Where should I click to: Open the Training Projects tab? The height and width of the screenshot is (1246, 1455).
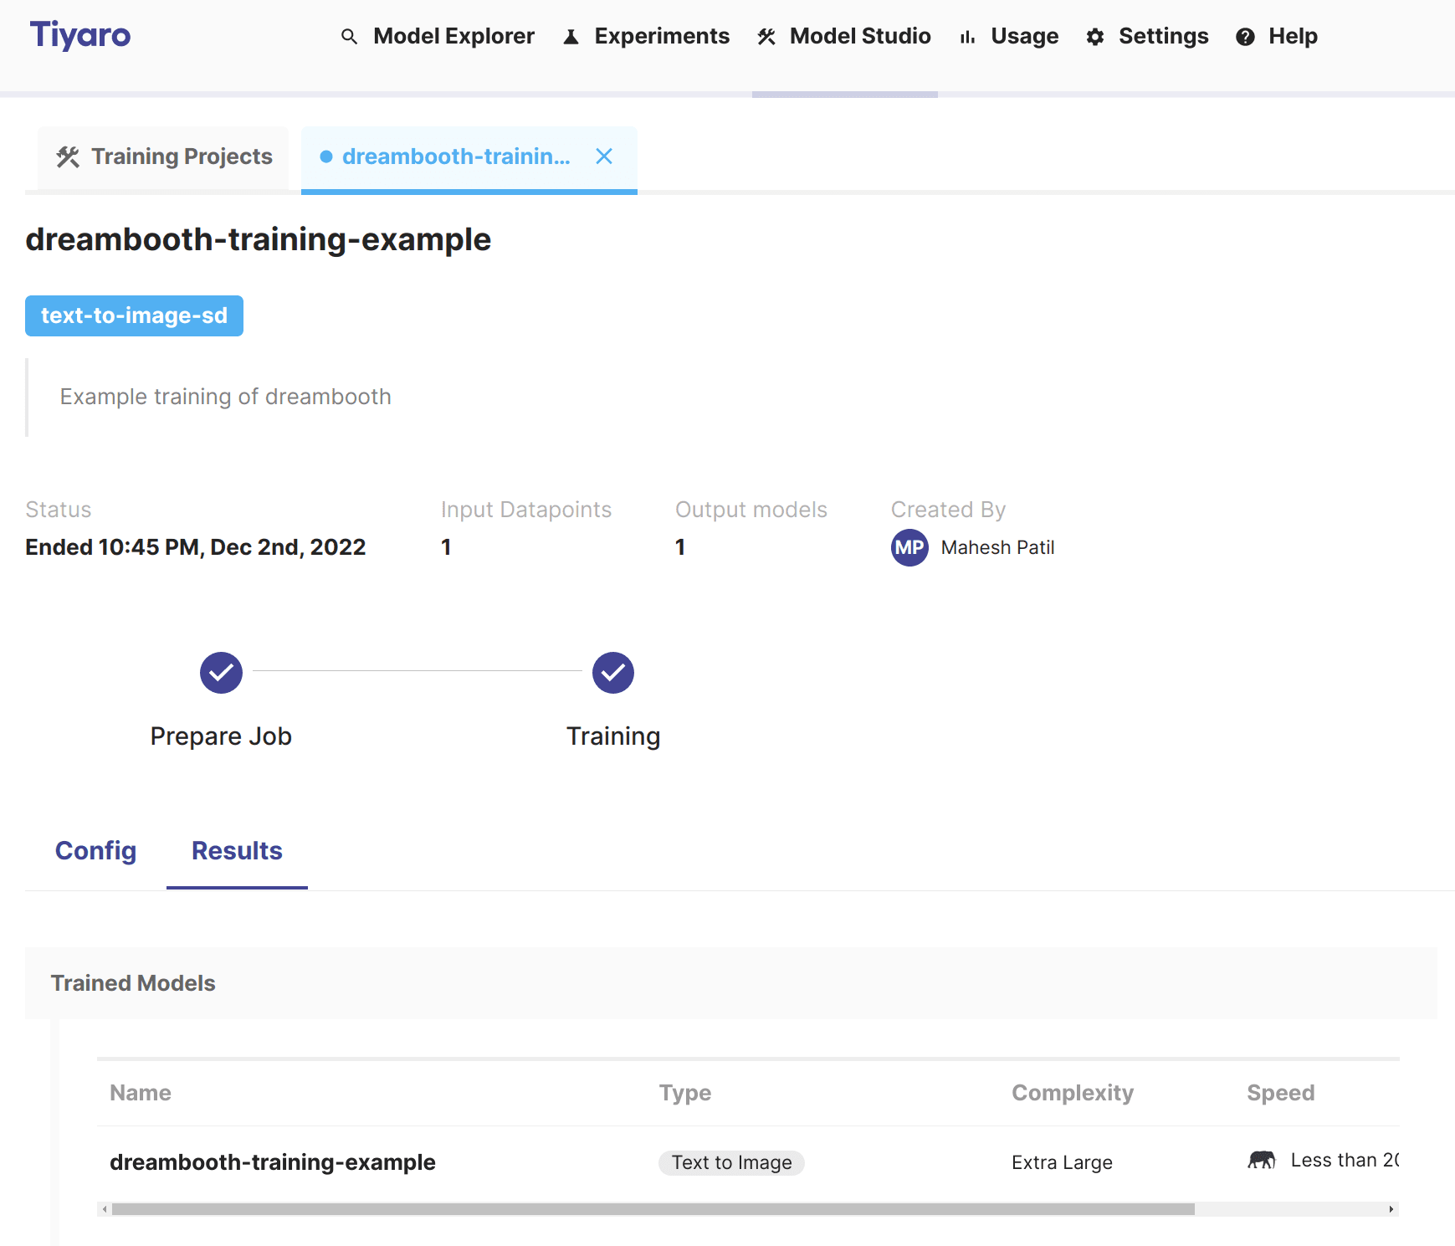[x=164, y=156]
